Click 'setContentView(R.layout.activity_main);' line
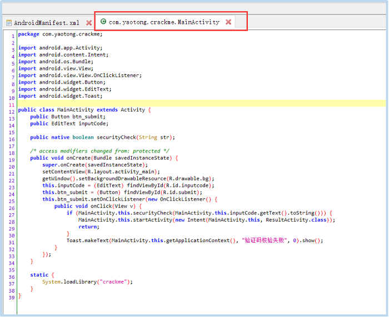 point(101,172)
